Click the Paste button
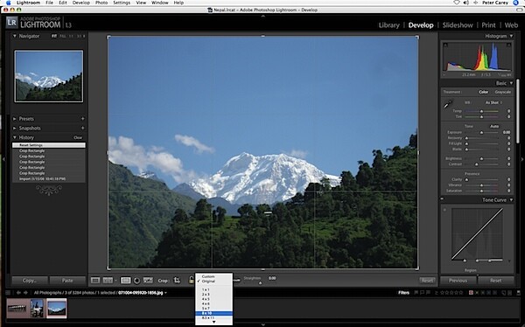 [67, 281]
